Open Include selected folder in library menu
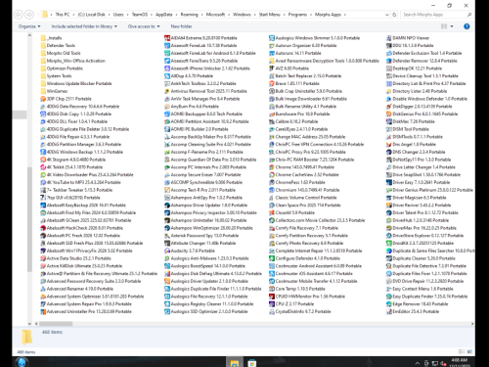Screen dimensions: 489x367 pyautogui.click(x=84, y=26)
